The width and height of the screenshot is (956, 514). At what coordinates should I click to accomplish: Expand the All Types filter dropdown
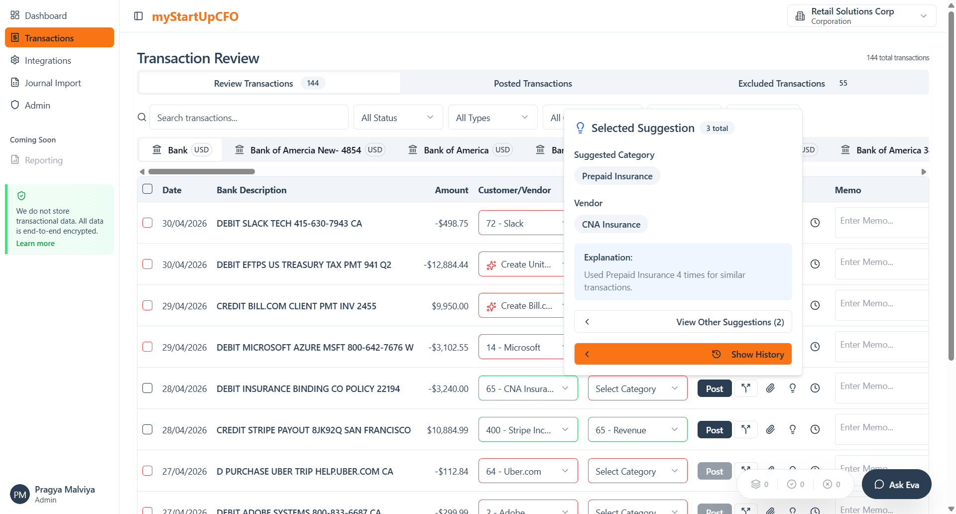tap(492, 118)
